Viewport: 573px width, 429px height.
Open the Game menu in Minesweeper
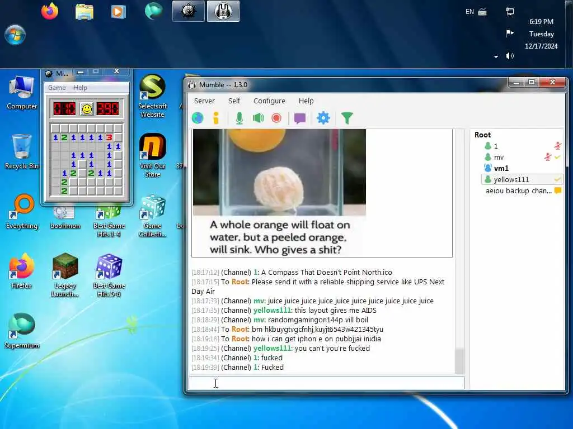click(x=57, y=88)
